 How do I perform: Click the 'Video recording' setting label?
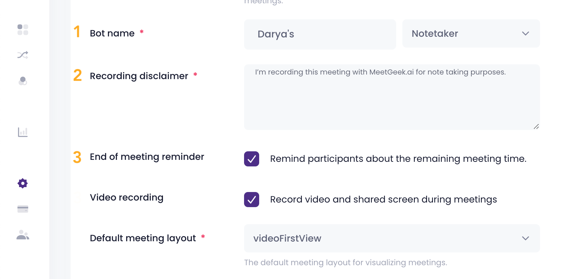pyautogui.click(x=126, y=198)
